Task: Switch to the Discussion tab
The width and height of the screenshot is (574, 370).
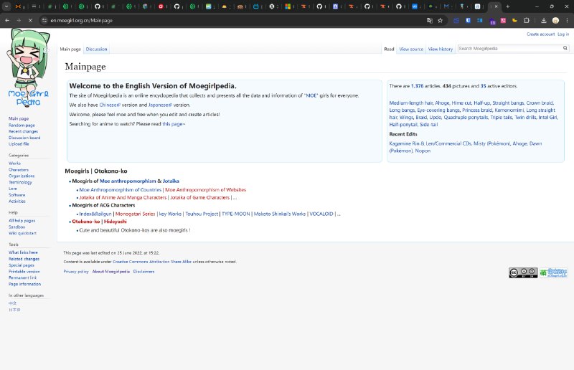Action: pos(96,49)
